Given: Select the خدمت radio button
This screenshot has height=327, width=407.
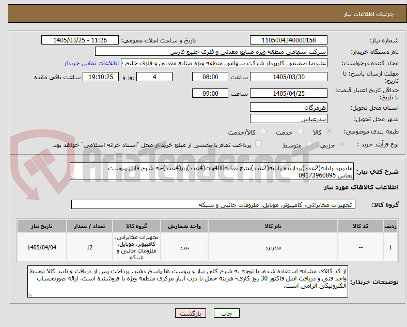Looking at the screenshot, I should point(300,131).
